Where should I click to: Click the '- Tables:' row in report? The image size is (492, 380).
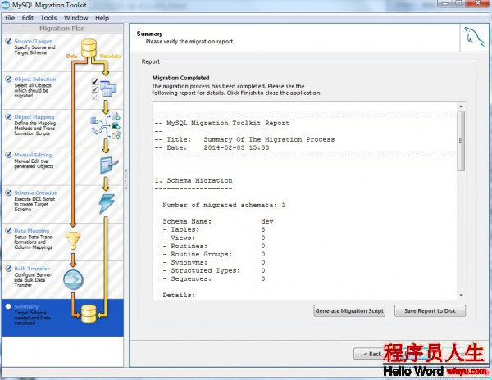click(214, 229)
